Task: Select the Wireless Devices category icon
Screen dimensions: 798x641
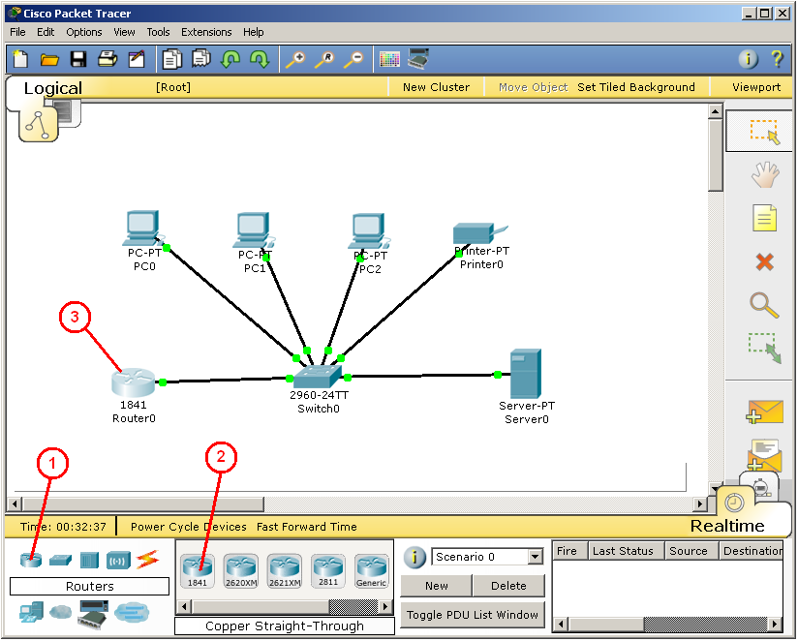Action: tap(118, 561)
